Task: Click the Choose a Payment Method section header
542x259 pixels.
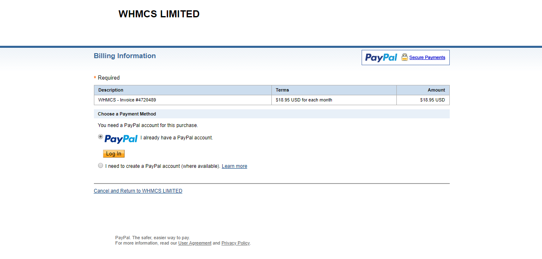Action: [x=272, y=114]
